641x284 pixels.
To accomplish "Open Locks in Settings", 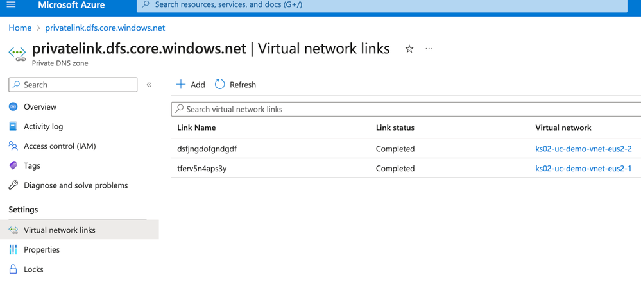I will (x=33, y=269).
